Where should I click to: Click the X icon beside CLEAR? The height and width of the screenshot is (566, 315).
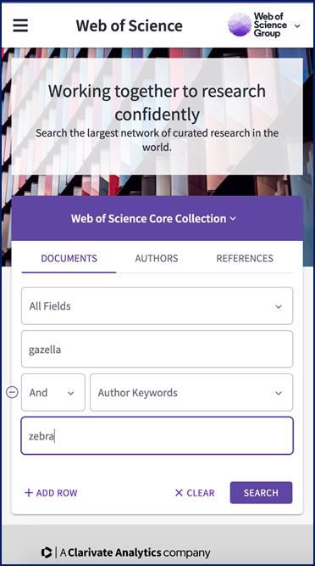179,493
